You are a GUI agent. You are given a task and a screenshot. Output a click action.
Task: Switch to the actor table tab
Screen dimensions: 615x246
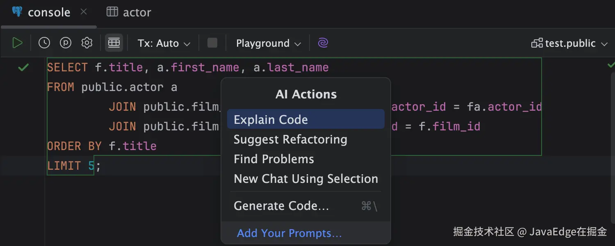(x=129, y=12)
